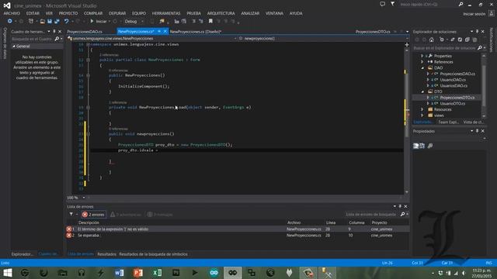497x279 pixels.
Task: Click the Navigate Backward toolbar icon
Action: (10, 21)
